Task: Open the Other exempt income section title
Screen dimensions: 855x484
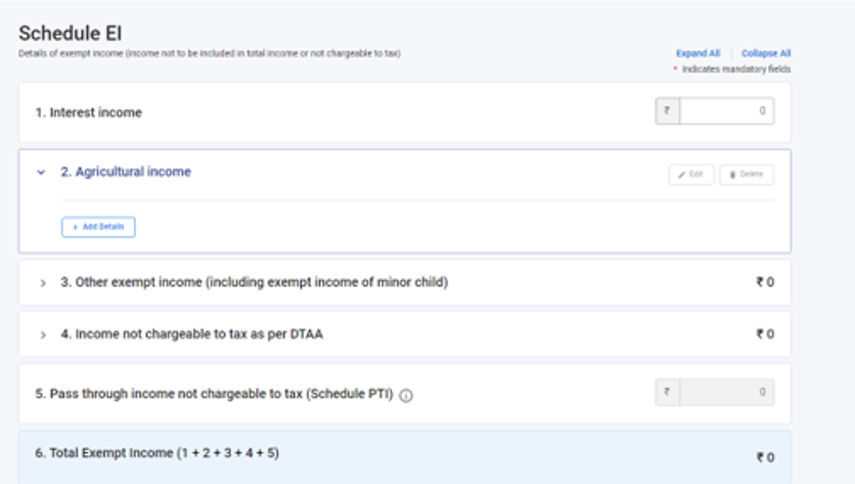Action: [x=254, y=282]
